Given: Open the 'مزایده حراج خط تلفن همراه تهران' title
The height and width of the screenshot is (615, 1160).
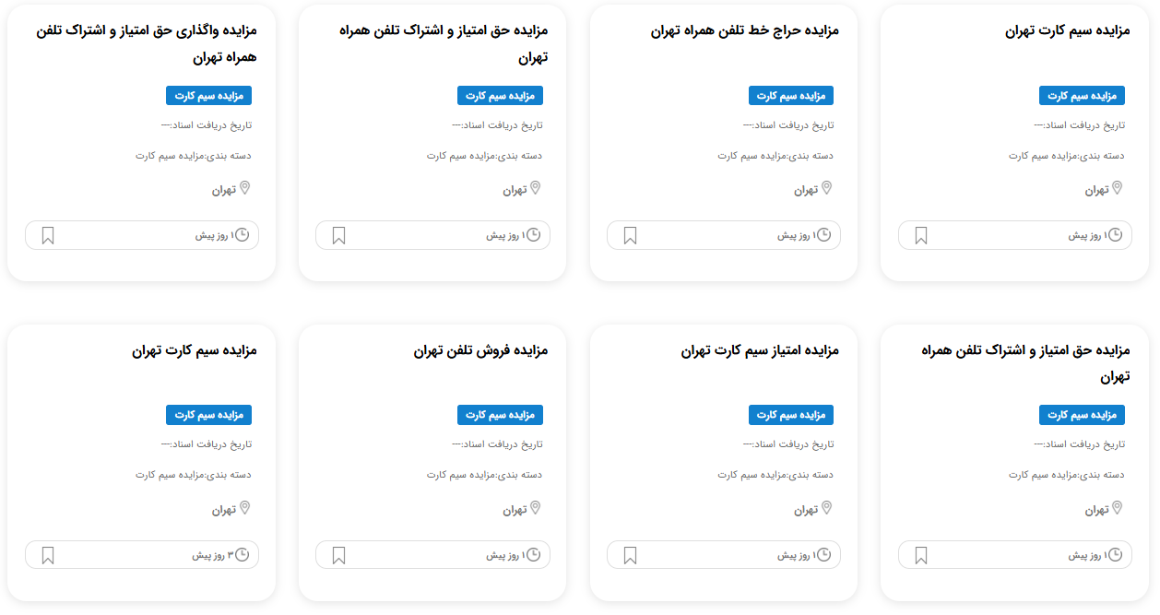Looking at the screenshot, I should coord(744,30).
